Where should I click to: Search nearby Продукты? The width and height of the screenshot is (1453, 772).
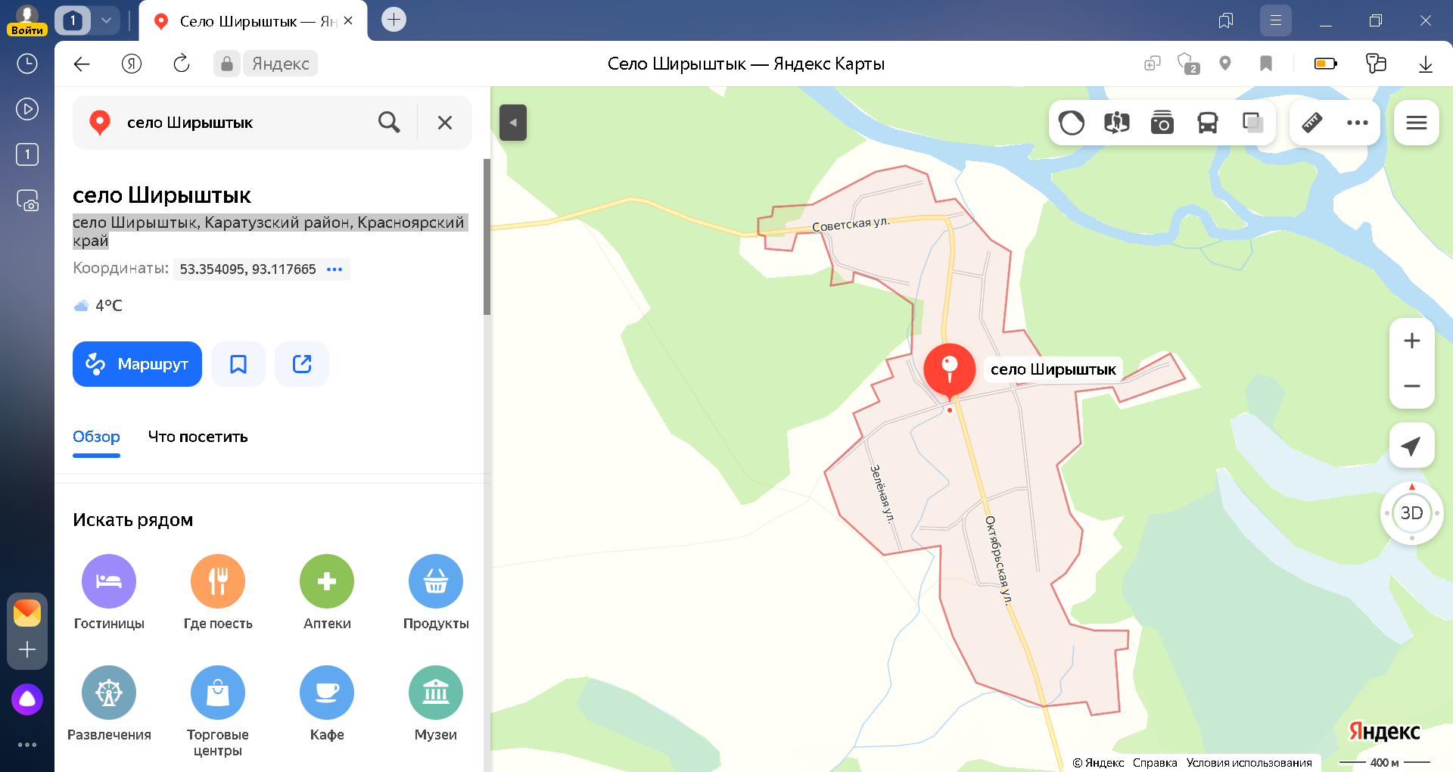[x=436, y=593]
